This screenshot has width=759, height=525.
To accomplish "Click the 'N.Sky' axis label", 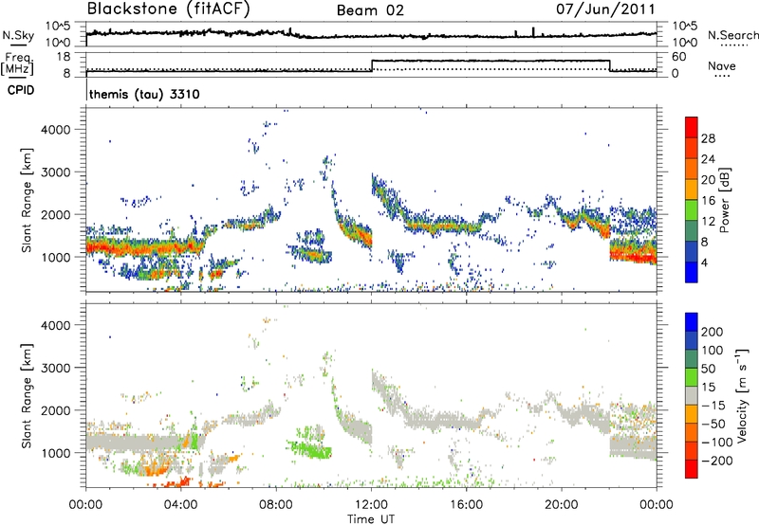I will pyautogui.click(x=18, y=35).
